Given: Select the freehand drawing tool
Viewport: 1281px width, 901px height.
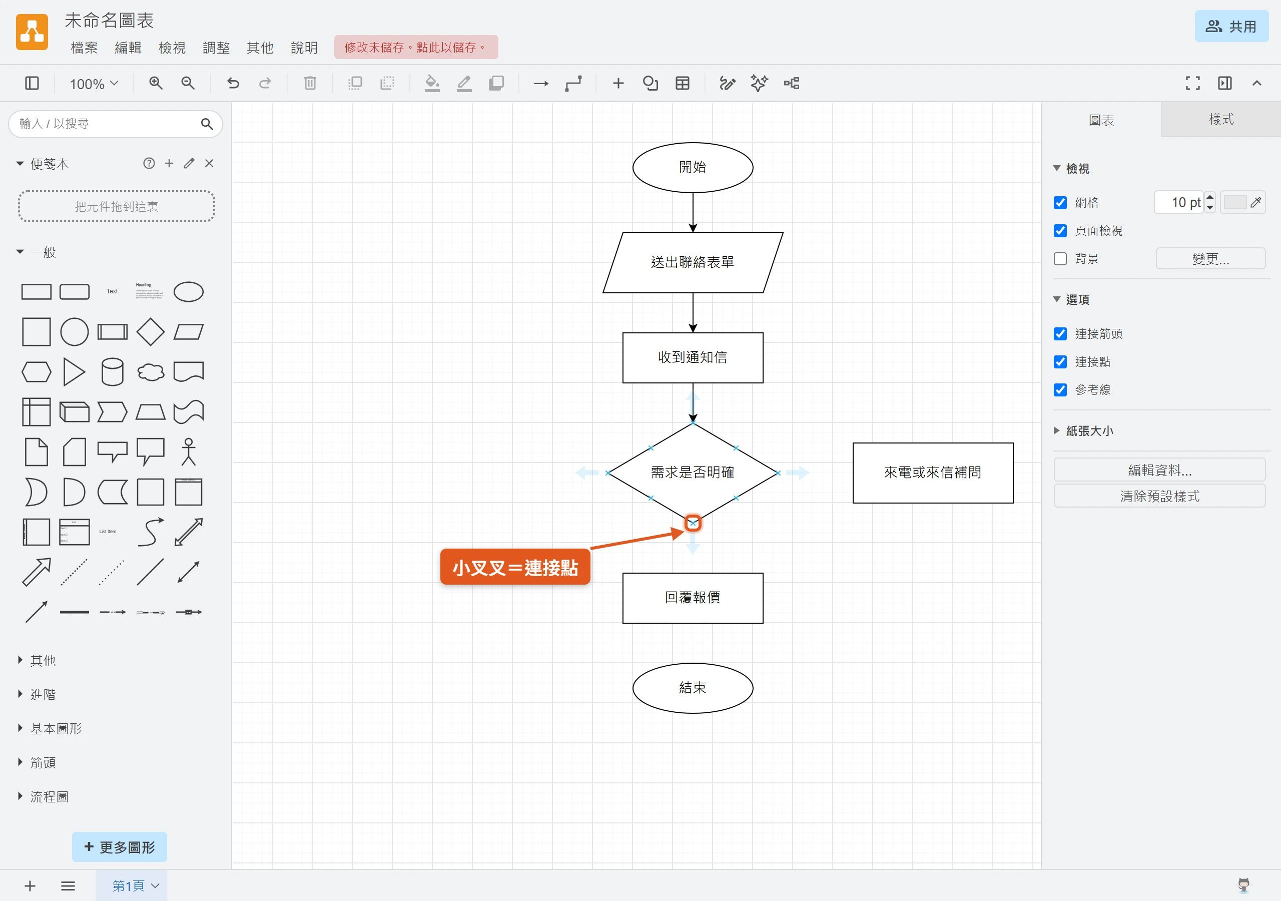Looking at the screenshot, I should tap(727, 83).
